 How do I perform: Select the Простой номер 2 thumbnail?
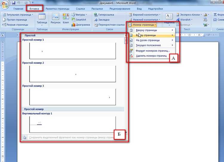[73, 74]
